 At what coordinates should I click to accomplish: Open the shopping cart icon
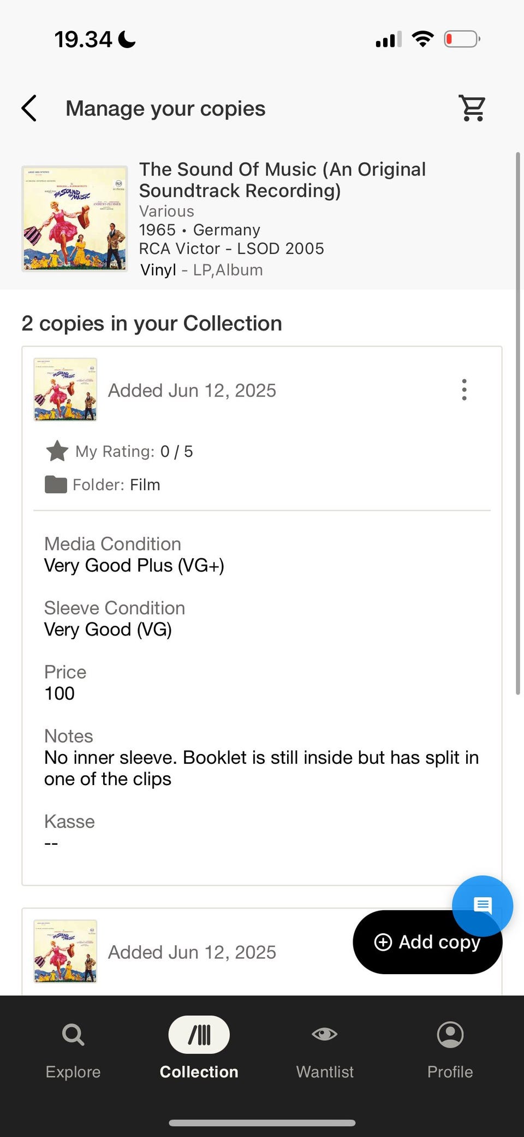click(x=472, y=108)
